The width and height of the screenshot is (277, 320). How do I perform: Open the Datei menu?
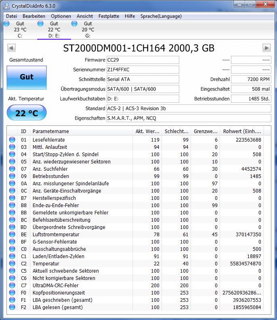11,16
